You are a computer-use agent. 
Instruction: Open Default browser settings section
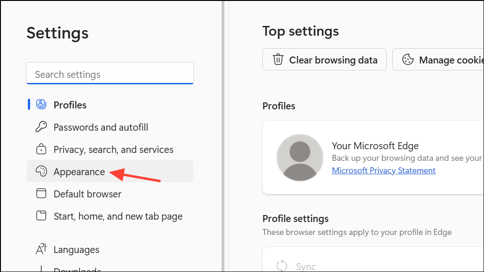(x=87, y=194)
